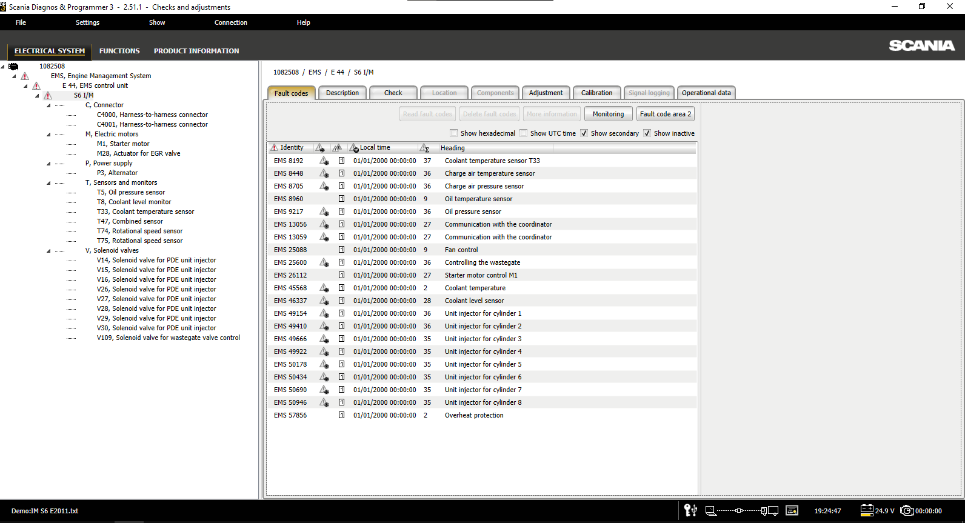The height and width of the screenshot is (523, 965).
Task: Click the fault count sigma column header icon
Action: 424,148
